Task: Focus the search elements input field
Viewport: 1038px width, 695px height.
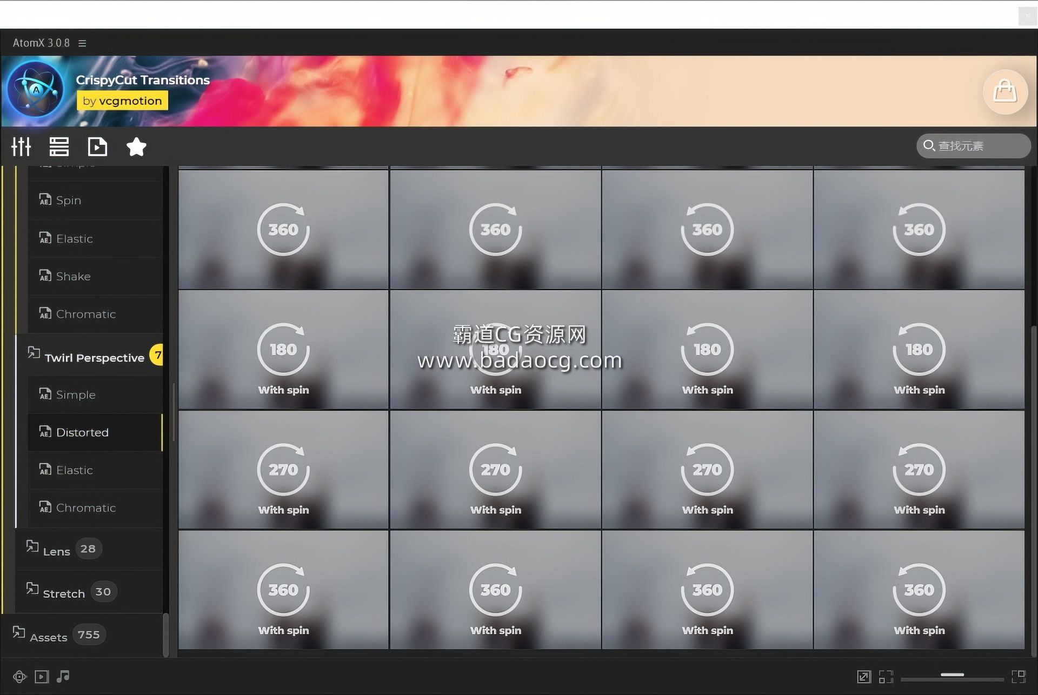Action: (x=974, y=146)
